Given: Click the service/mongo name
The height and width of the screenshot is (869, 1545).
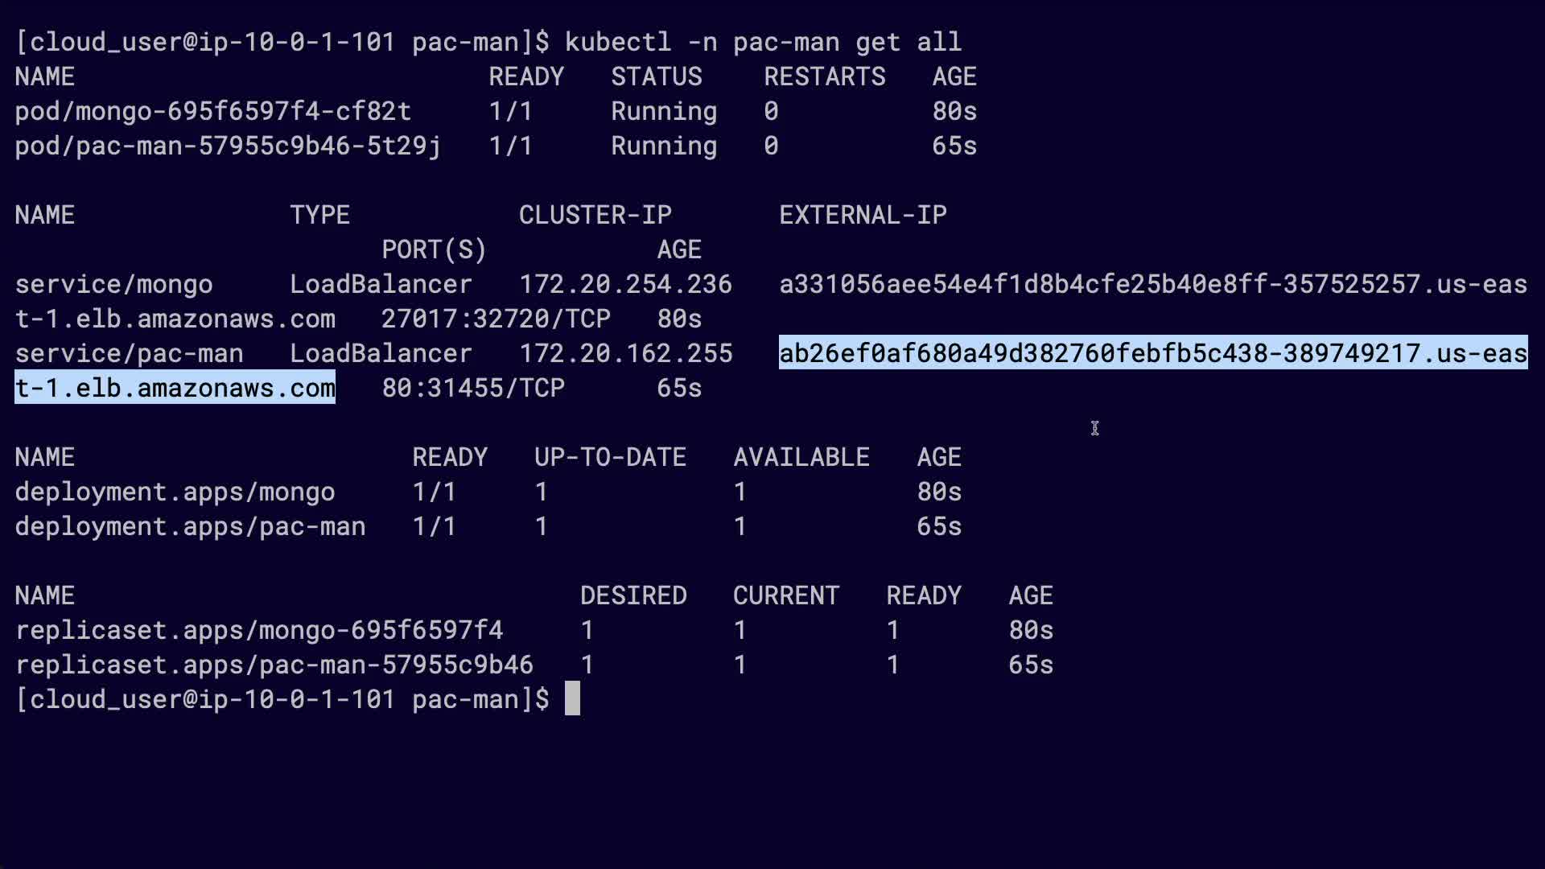Looking at the screenshot, I should (113, 284).
